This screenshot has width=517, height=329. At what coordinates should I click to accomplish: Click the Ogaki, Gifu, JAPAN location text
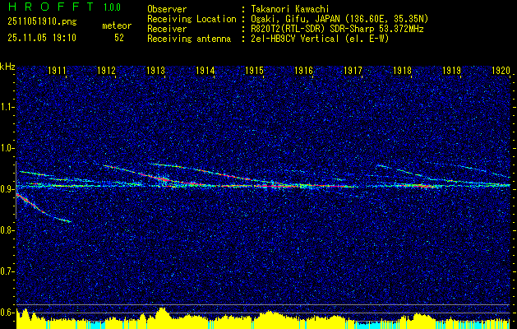[x=339, y=19]
